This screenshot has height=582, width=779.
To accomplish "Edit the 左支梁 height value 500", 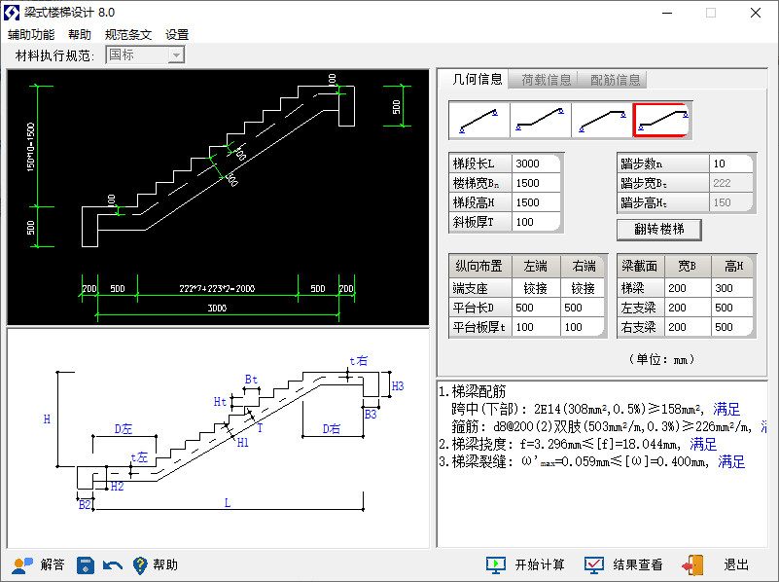I will [732, 308].
